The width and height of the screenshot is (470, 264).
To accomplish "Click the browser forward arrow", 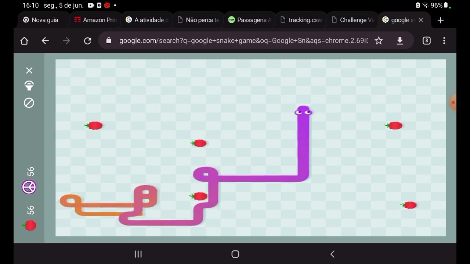I will (x=66, y=41).
